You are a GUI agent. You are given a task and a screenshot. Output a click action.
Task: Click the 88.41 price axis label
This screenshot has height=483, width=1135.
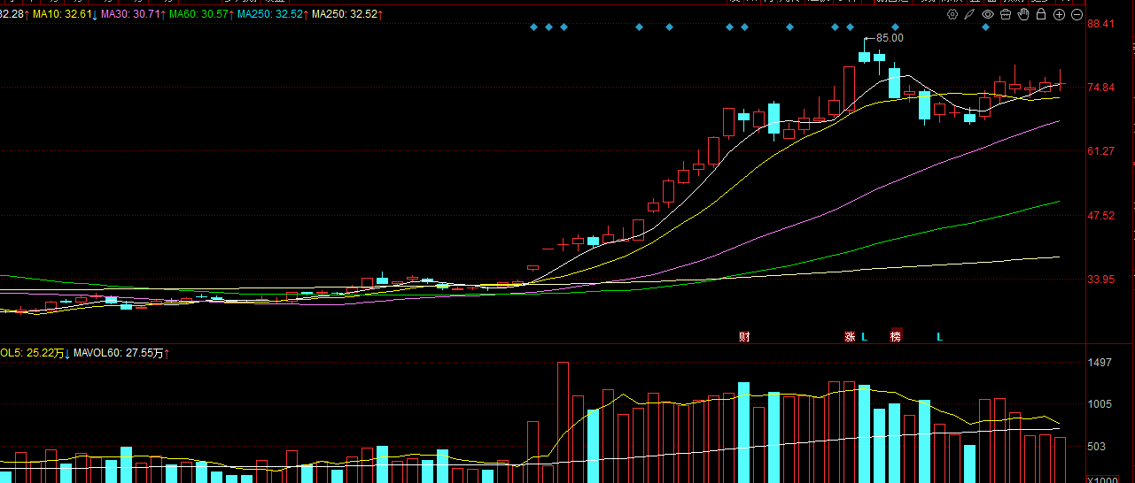pyautogui.click(x=1100, y=24)
